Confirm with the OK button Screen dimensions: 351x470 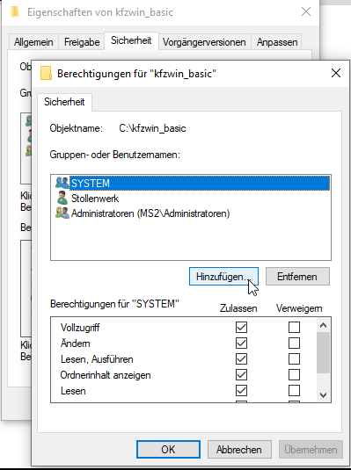168,449
